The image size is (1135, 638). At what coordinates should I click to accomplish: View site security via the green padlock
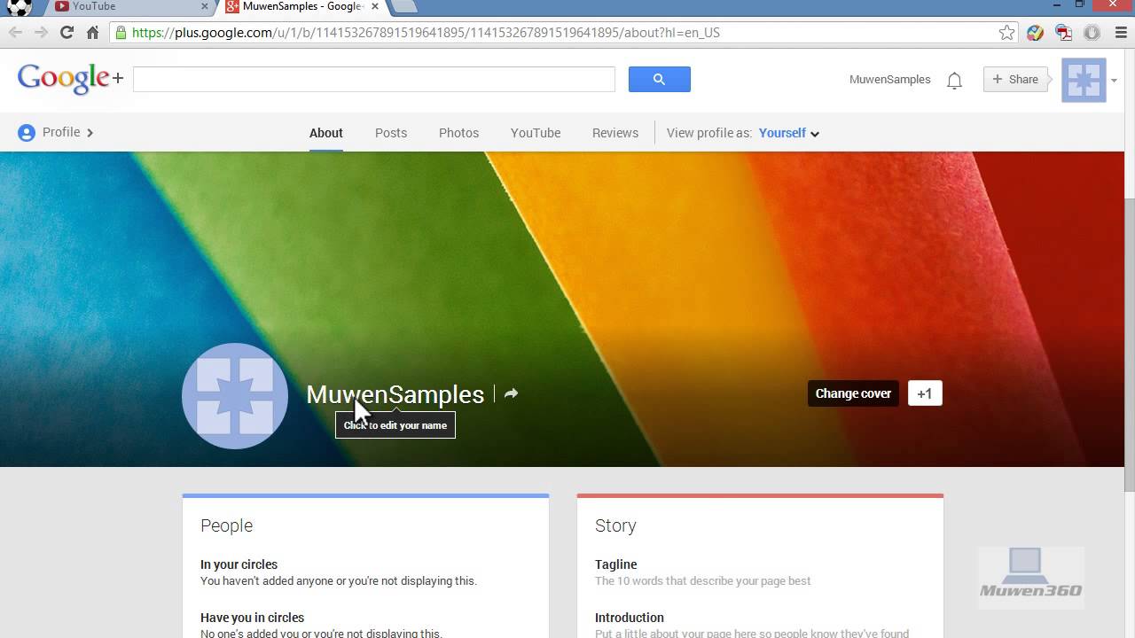(x=121, y=33)
